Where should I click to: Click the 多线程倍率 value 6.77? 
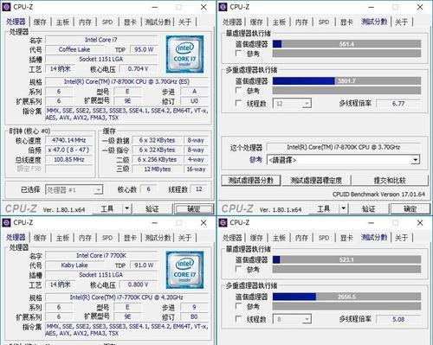point(398,103)
